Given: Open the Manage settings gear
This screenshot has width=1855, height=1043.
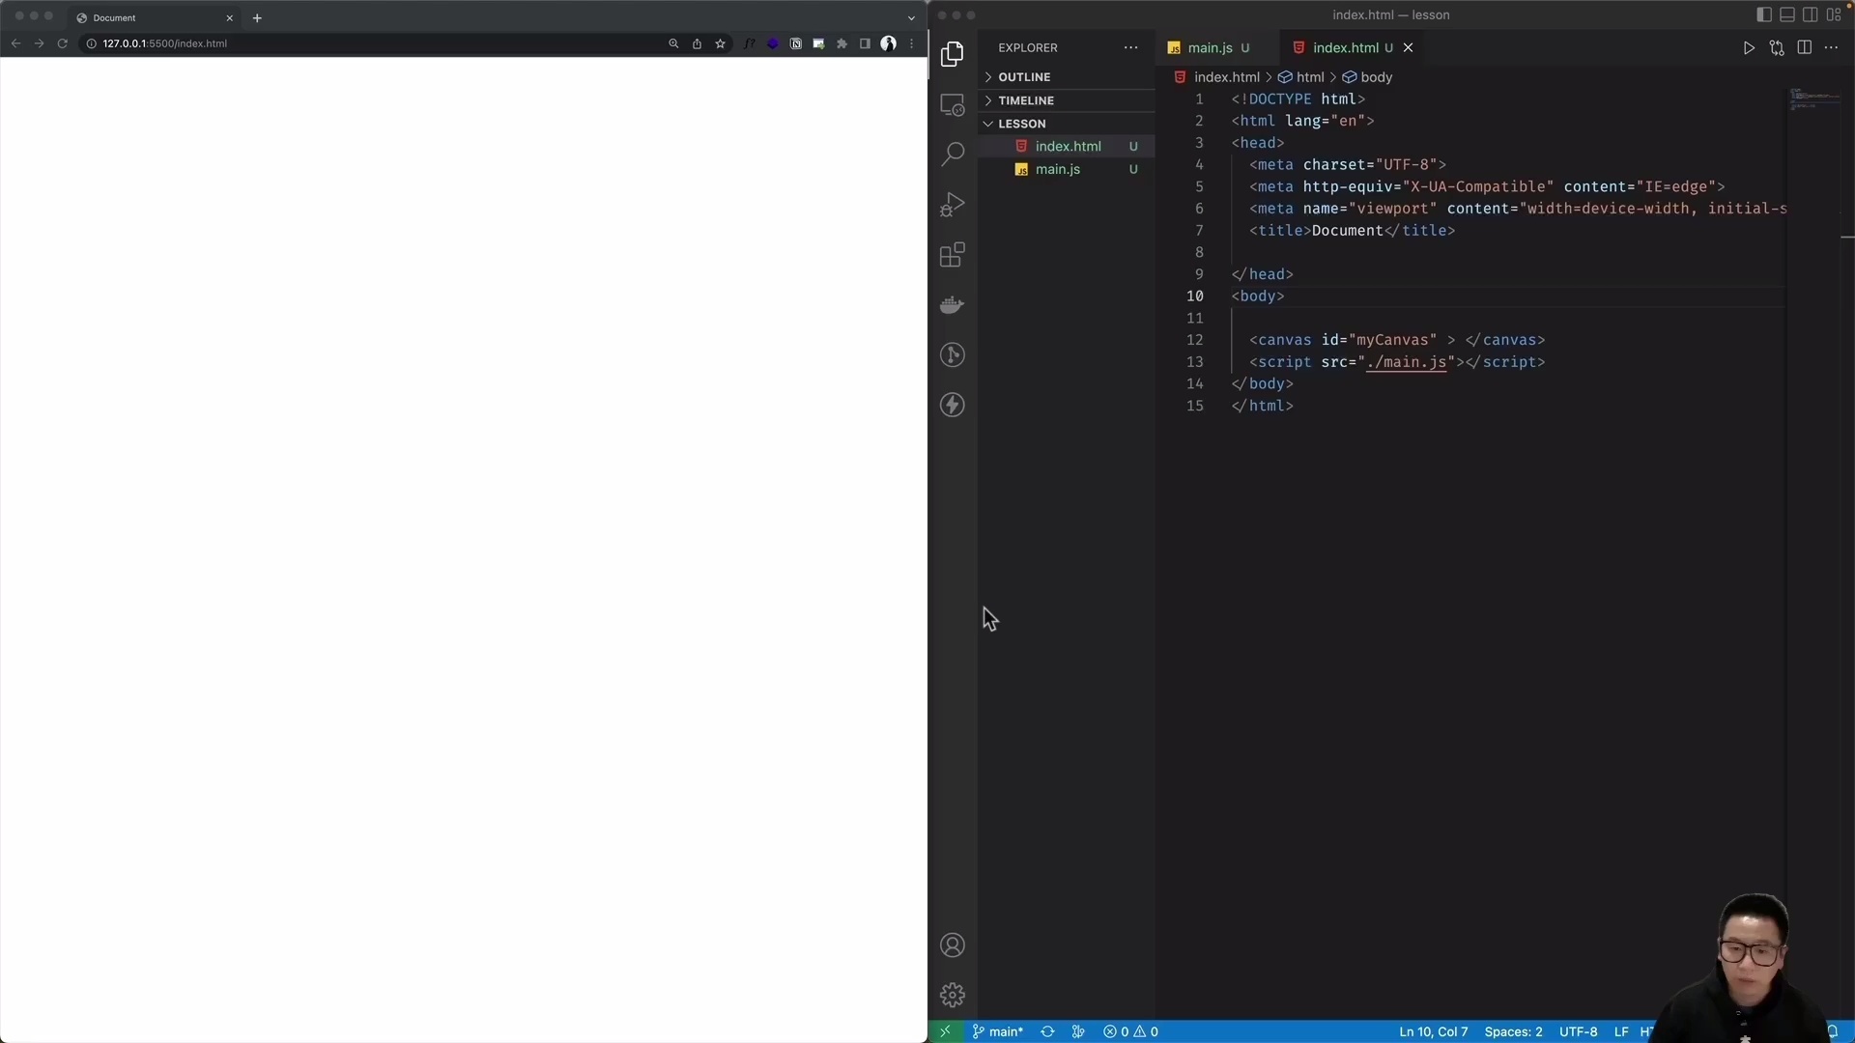Looking at the screenshot, I should (953, 995).
